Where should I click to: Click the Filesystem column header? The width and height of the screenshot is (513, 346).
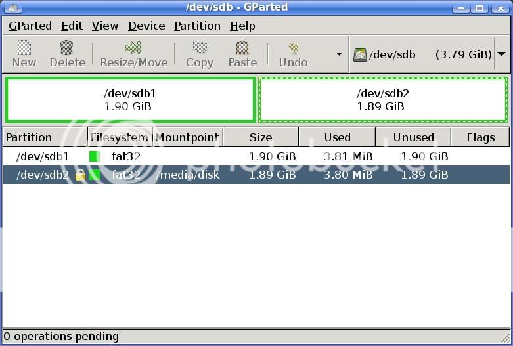(x=120, y=137)
